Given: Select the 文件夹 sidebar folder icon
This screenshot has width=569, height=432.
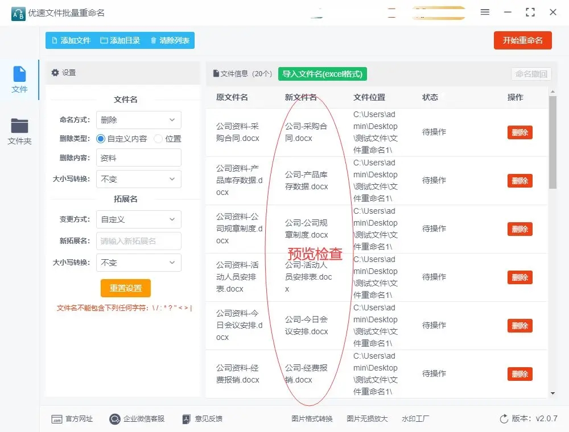Looking at the screenshot, I should (19, 126).
